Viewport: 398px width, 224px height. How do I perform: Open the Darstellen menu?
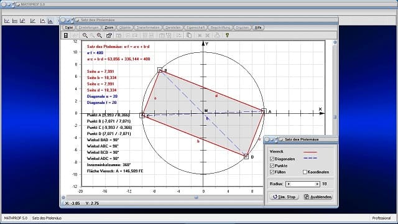[x=173, y=27]
